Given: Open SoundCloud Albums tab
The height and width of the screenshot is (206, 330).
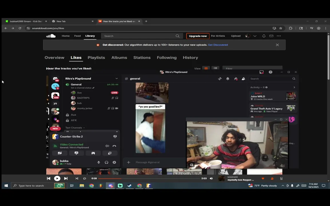Looking at the screenshot, I should 119,58.
